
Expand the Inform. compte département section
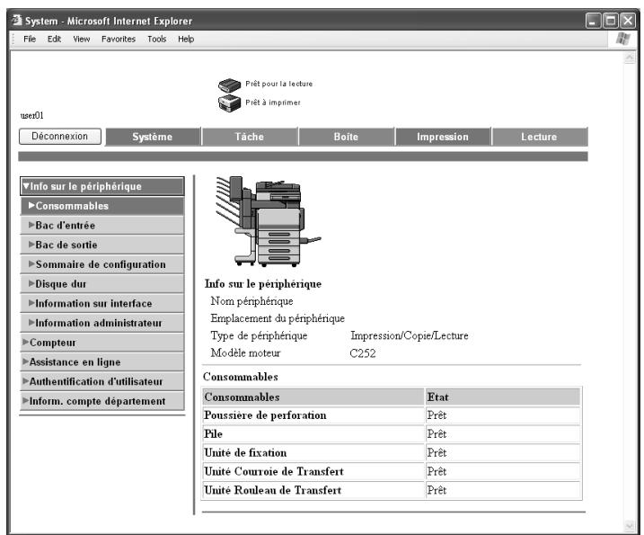coord(102,401)
